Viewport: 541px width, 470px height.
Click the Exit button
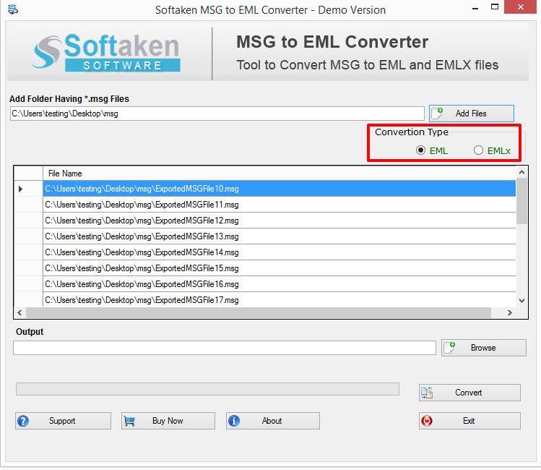[469, 421]
